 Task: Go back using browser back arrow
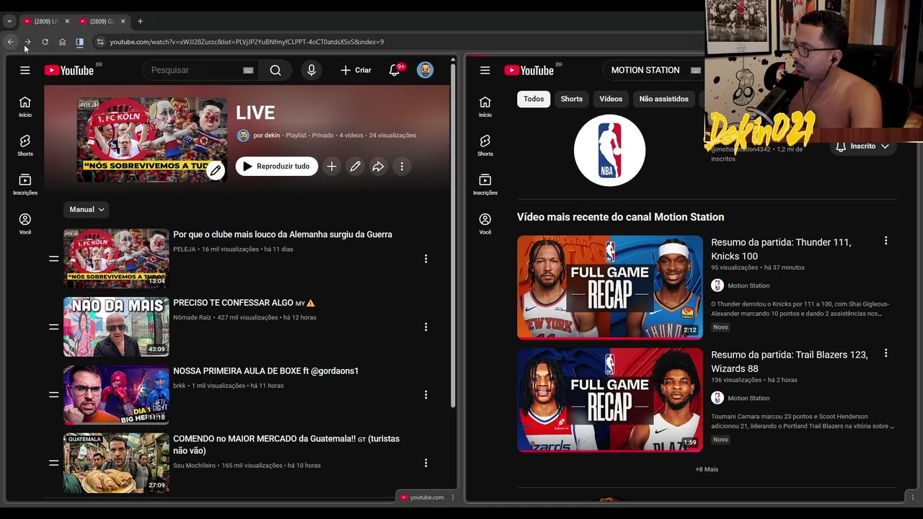pos(10,42)
